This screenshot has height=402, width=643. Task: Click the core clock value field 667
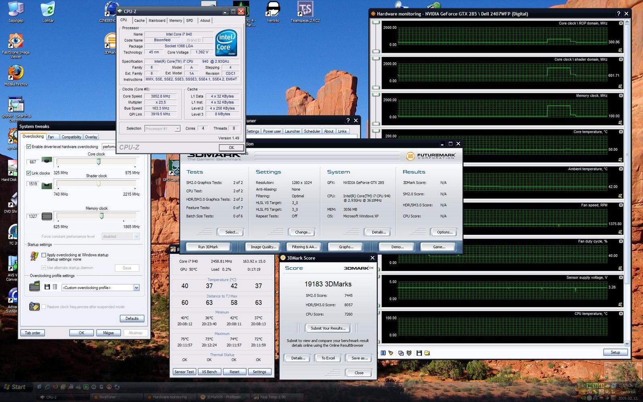(33, 162)
